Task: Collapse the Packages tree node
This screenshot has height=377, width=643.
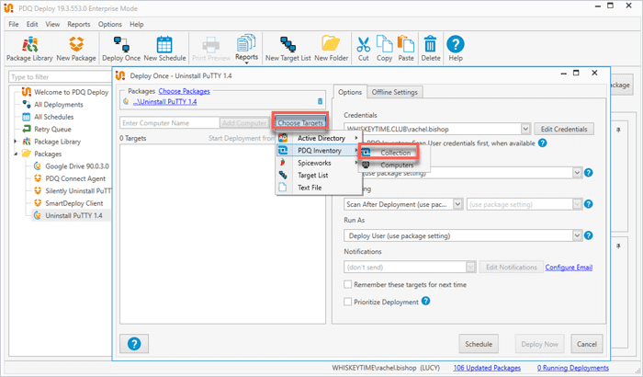Action: [16, 154]
